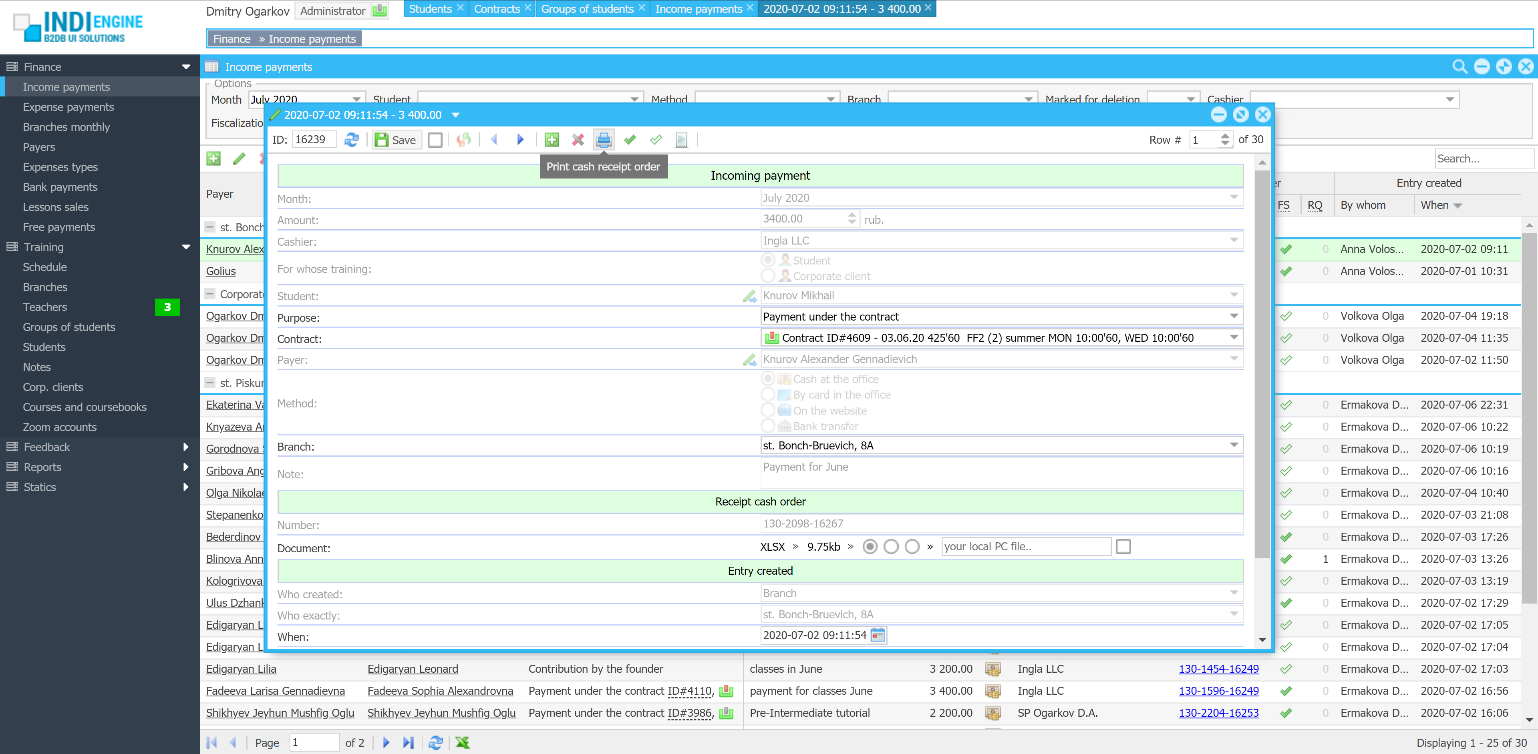Click the magnifier search icon in Income payments header

(x=1459, y=67)
